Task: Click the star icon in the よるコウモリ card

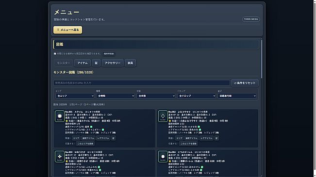Action: click(x=170, y=121)
